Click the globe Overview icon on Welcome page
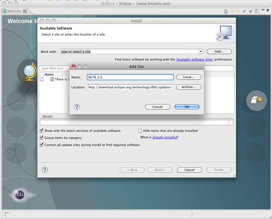 coord(30,72)
